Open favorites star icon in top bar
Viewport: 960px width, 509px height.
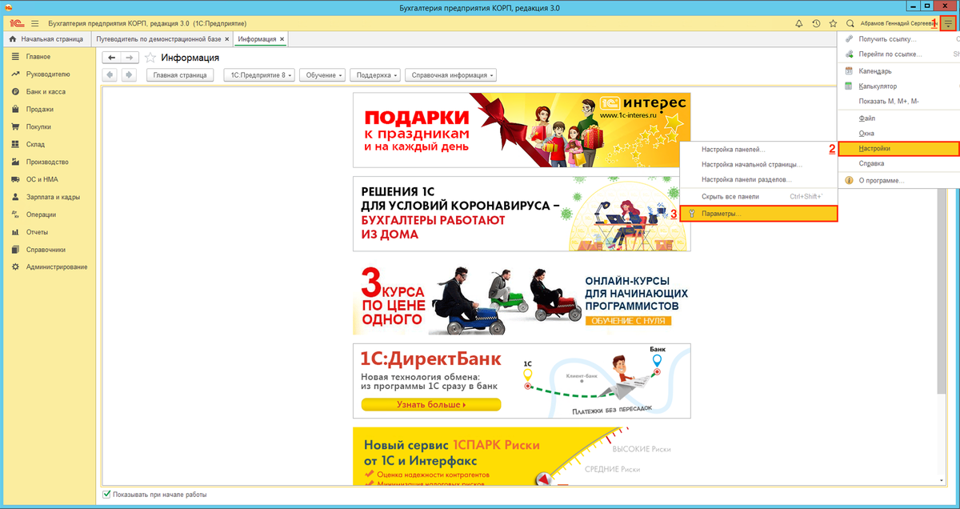coord(833,24)
